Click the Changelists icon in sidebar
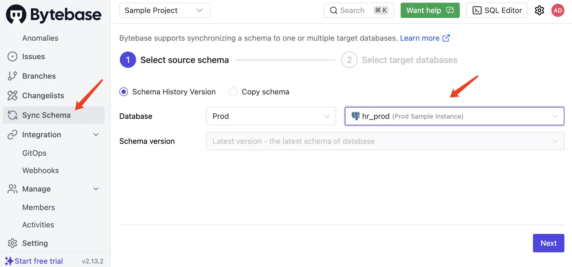This screenshot has height=267, width=572. 12,96
